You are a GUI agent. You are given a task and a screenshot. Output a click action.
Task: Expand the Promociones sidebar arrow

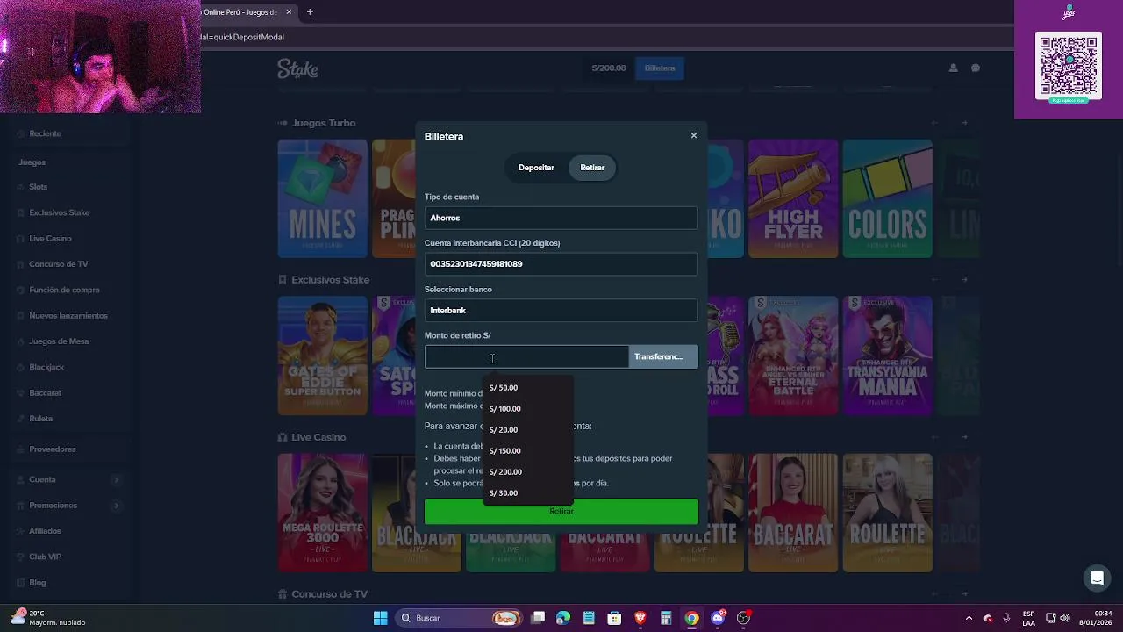pyautogui.click(x=116, y=506)
